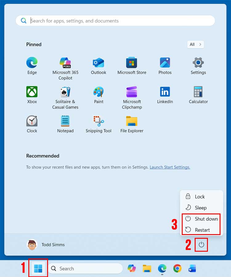Launch Google Chrome from the taskbar
231x277 pixels.
177,269
